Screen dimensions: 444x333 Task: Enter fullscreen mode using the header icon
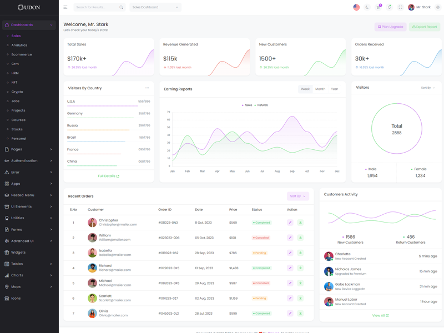pyautogui.click(x=400, y=7)
